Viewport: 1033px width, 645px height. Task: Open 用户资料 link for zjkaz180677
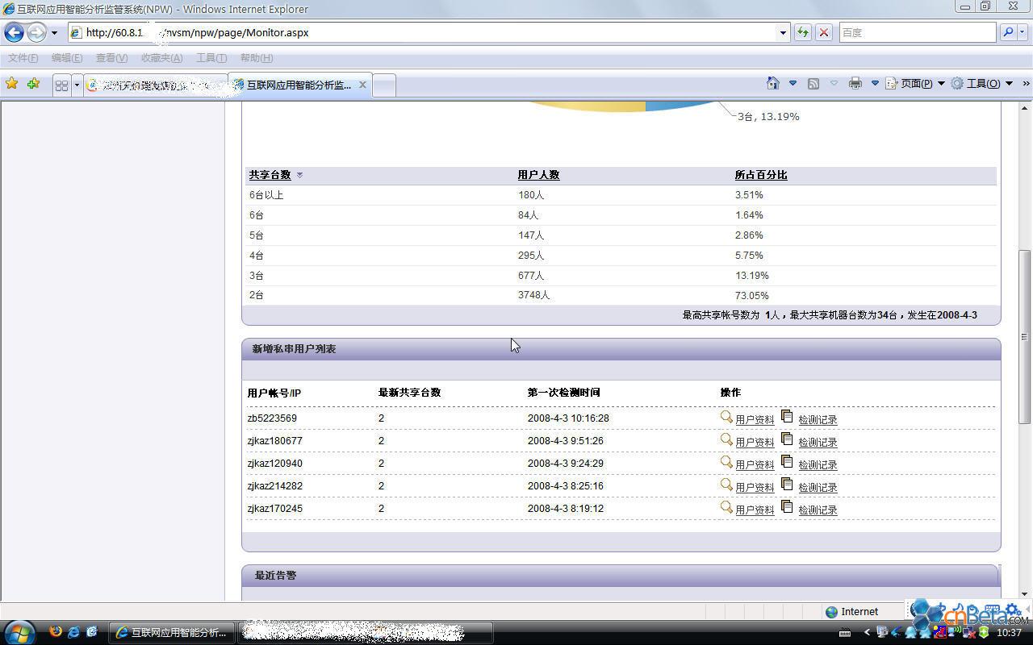pos(755,443)
